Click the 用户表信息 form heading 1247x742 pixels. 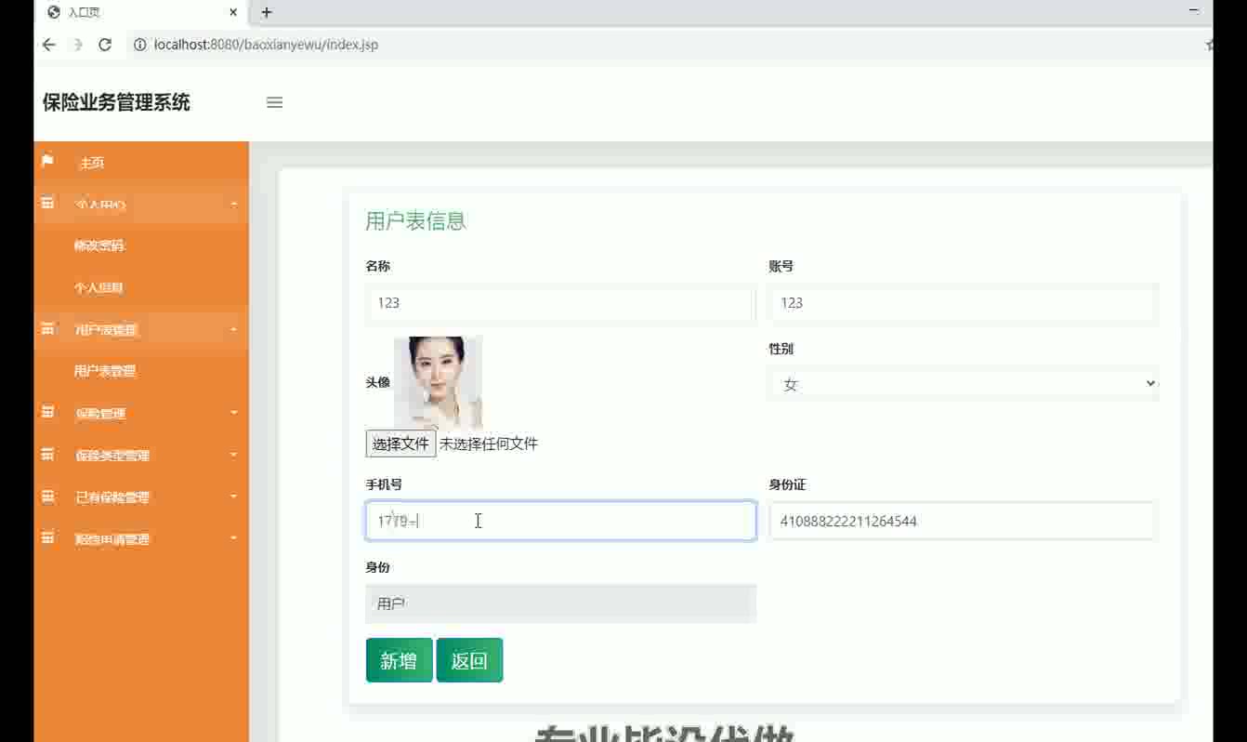[x=415, y=221]
